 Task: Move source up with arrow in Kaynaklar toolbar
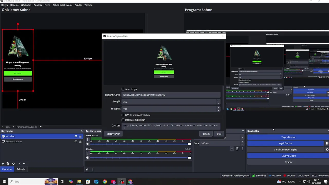19,164
